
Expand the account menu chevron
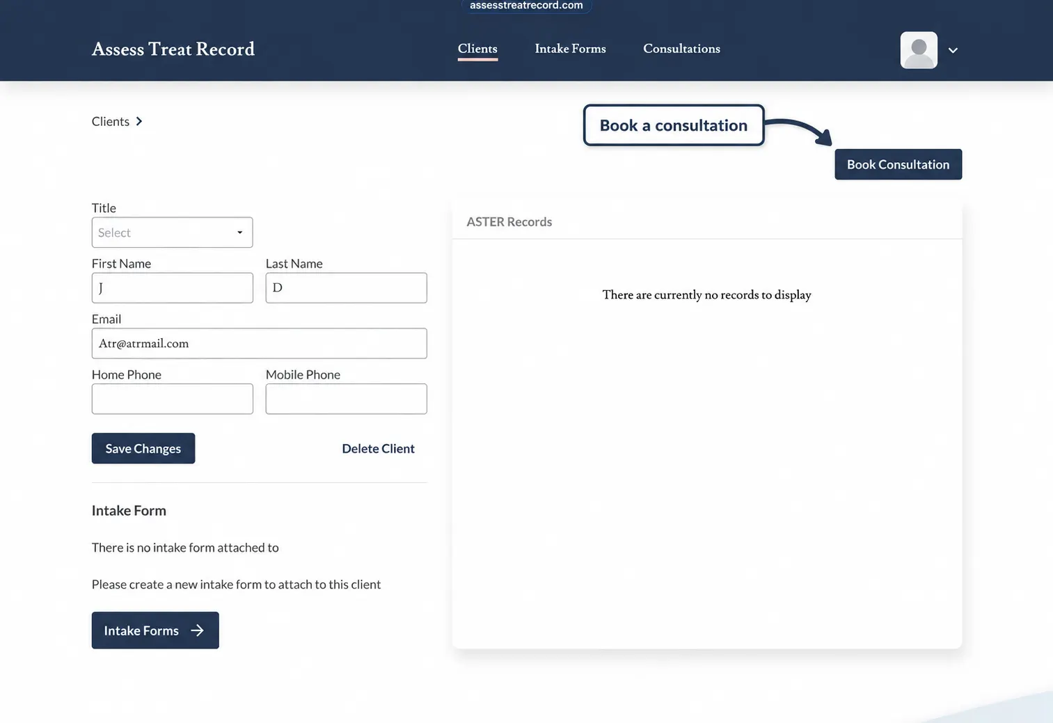(x=953, y=50)
